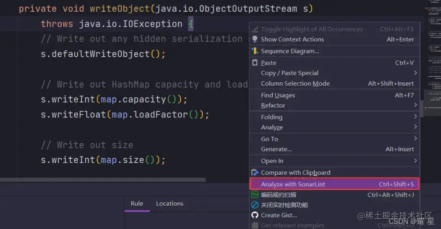
Task: Expand the Analyze submenu arrow
Action: click(415, 127)
